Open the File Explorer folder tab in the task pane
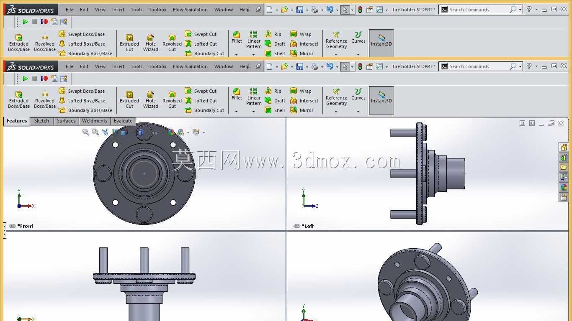 point(564,167)
